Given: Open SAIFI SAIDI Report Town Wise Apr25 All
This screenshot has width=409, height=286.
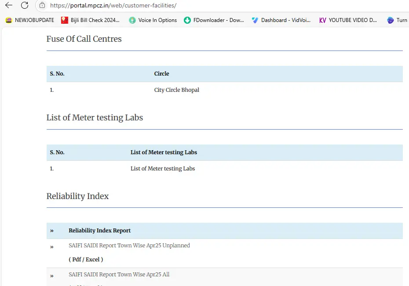Looking at the screenshot, I should click(119, 274).
